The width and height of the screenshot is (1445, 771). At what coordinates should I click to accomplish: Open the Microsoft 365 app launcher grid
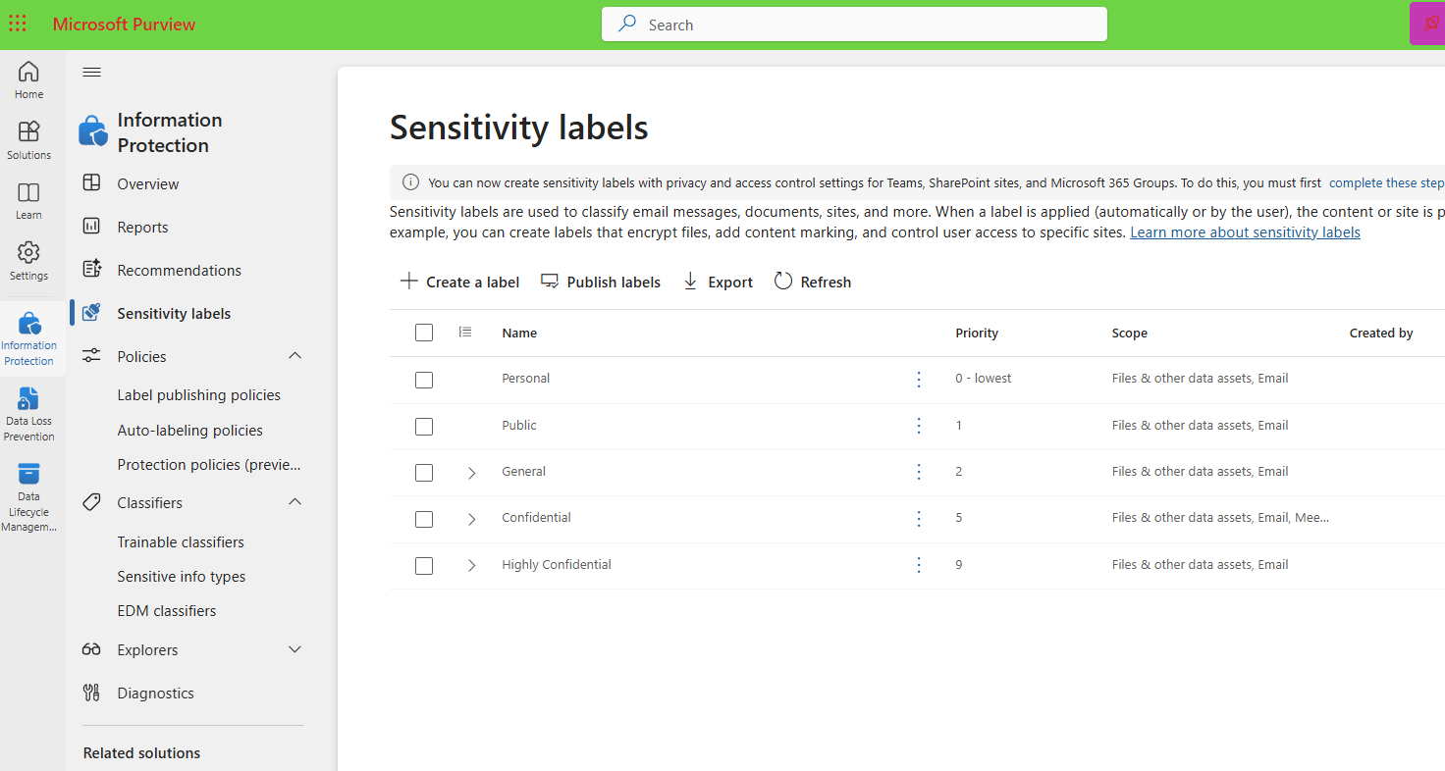[x=18, y=23]
